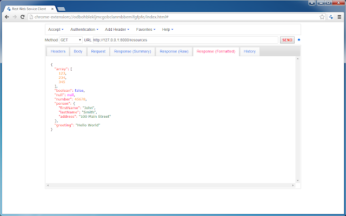The width and height of the screenshot is (346, 216).
Task: Open the Rest Web Service Client extension icon
Action: click(331, 17)
